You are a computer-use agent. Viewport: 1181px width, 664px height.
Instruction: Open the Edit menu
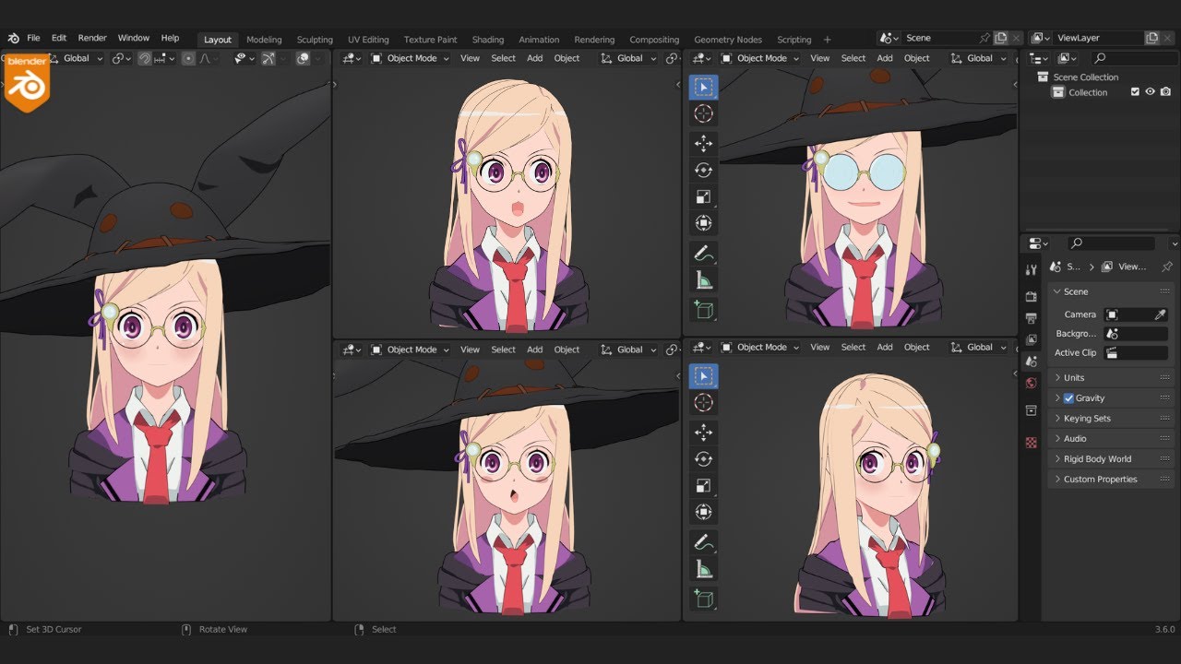59,38
